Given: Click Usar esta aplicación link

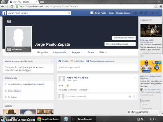Looking at the screenshot, I should (x=152, y=89).
